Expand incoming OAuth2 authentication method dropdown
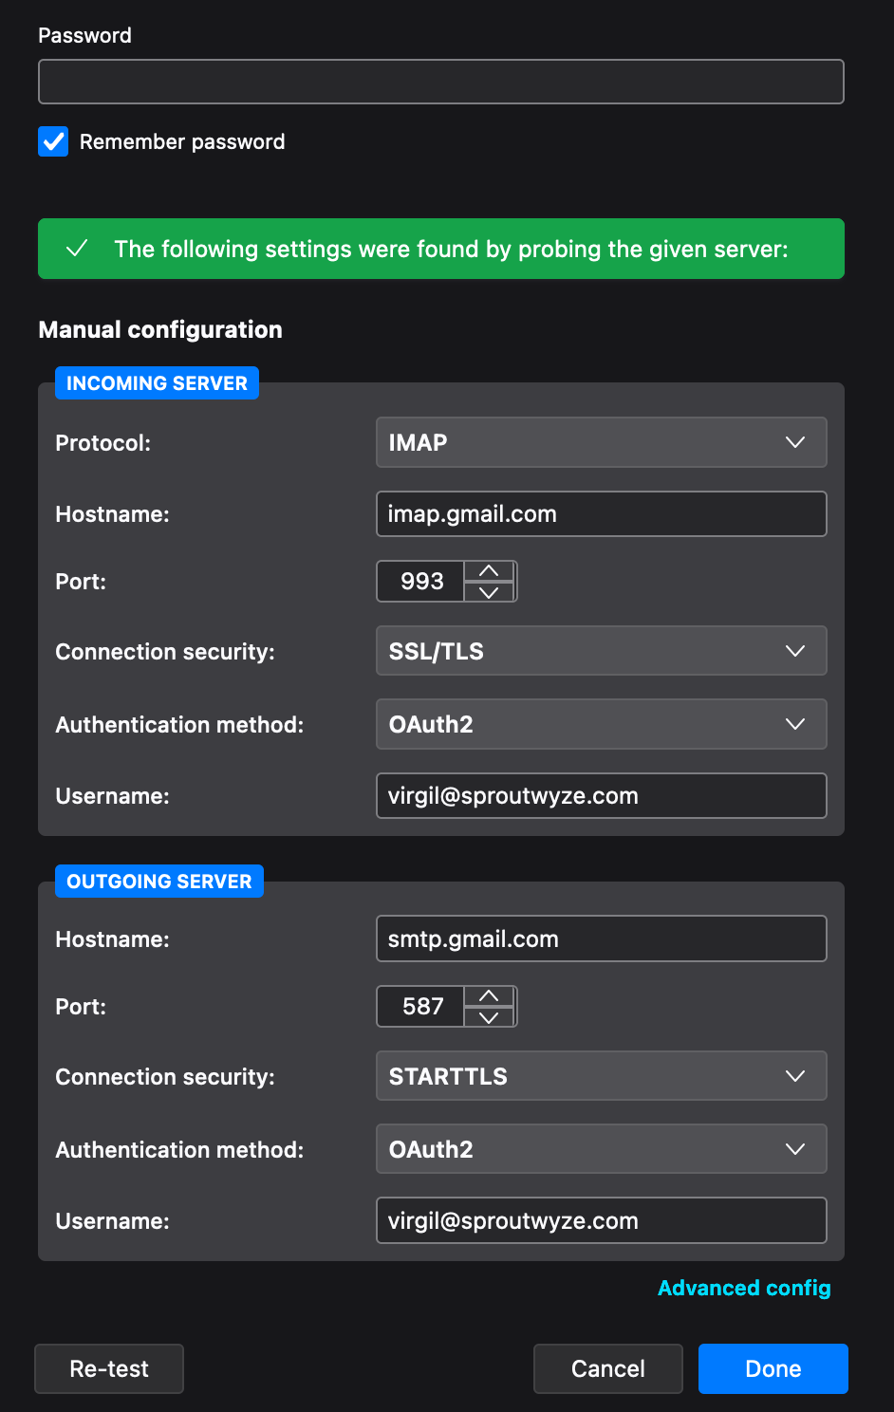This screenshot has height=1412, width=894. (601, 724)
